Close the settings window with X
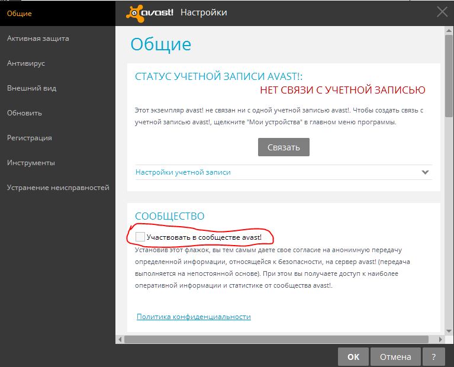454x367 pixels. (442, 12)
